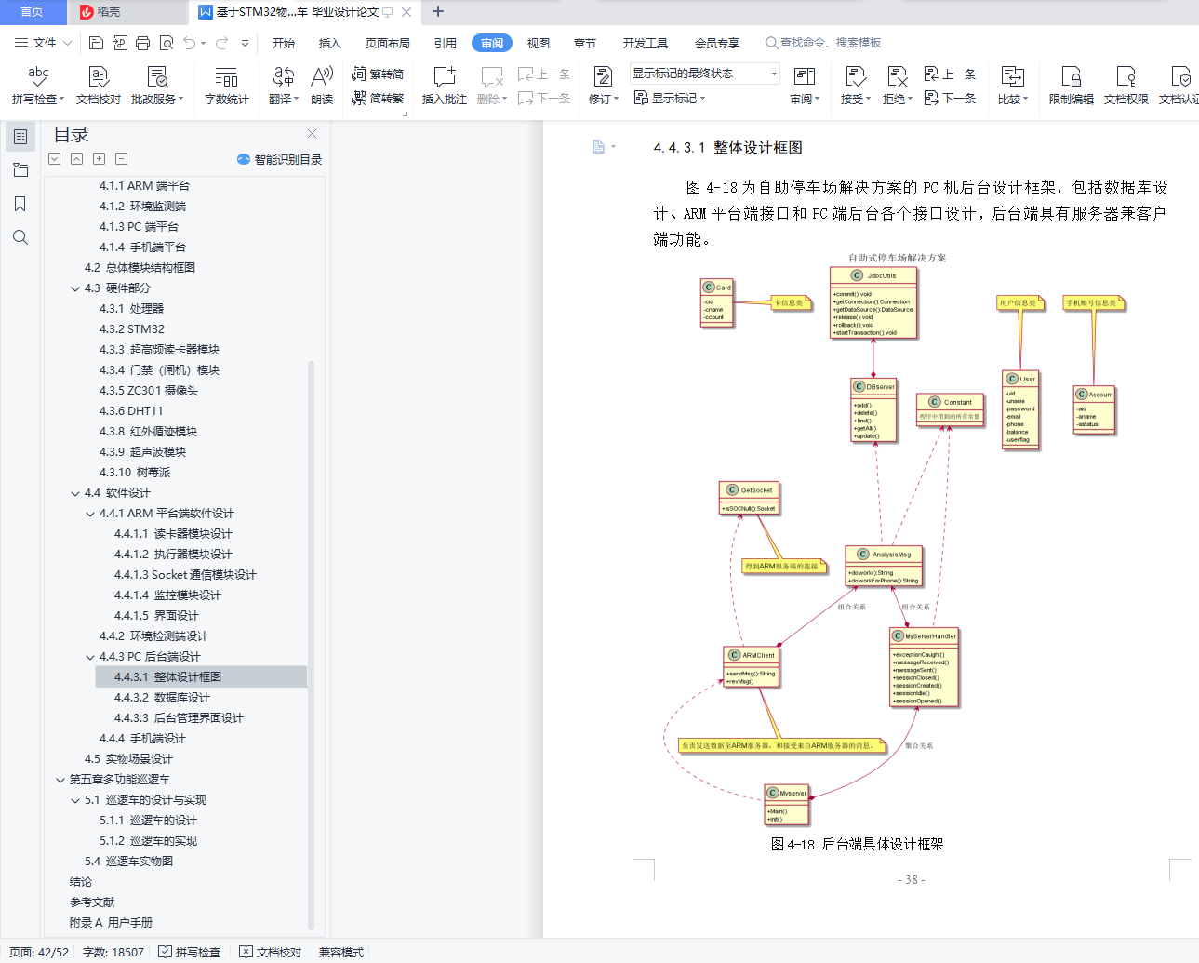1199x963 pixels.
Task: Switch to the 视图 ribbon tab
Action: [539, 43]
